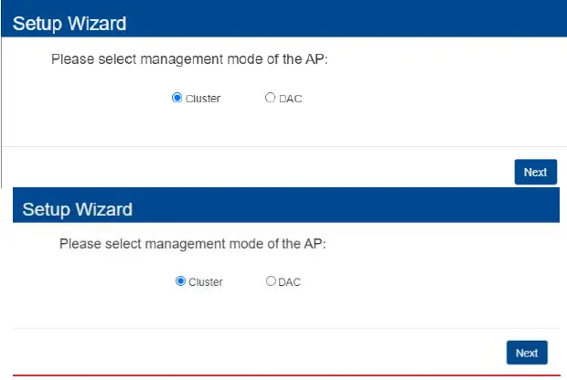This screenshot has height=380, width=567.
Task: Click the "Cluster" label text in lower wizard
Action: point(206,282)
